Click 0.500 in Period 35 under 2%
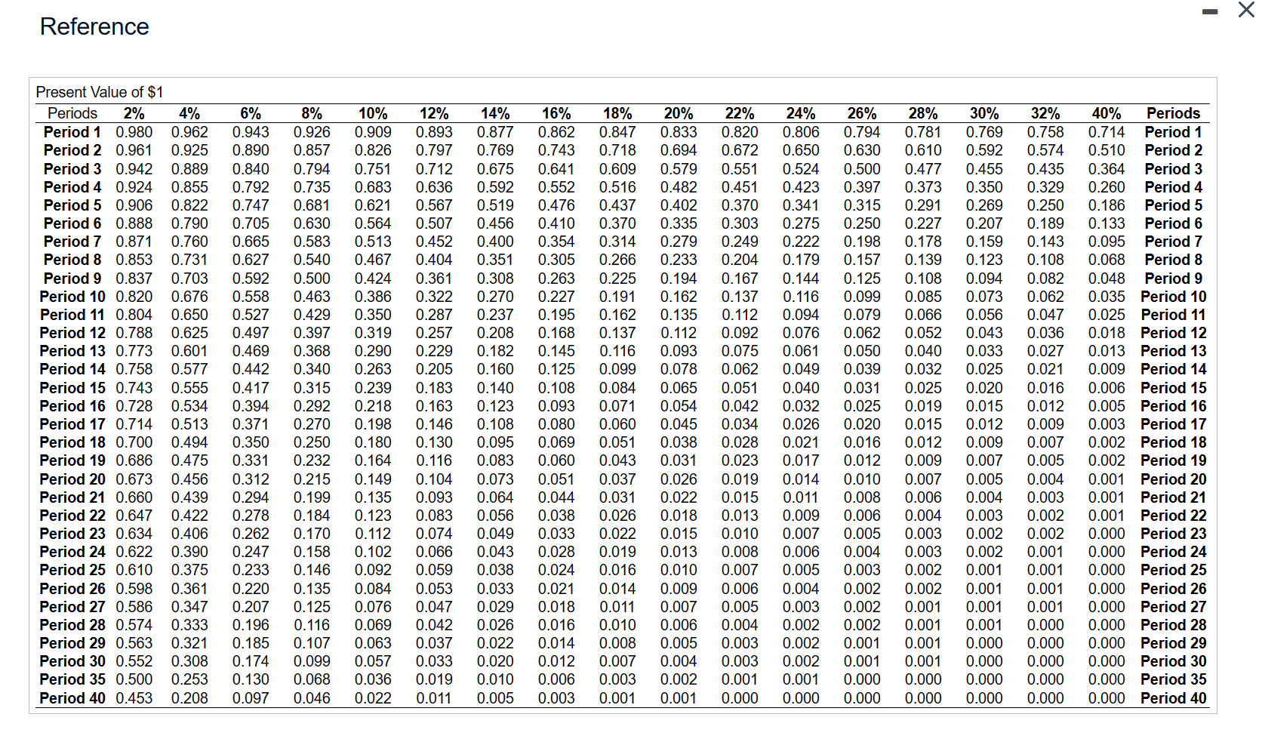 click(134, 679)
